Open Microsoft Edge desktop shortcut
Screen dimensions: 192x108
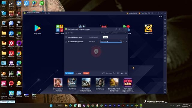point(19,65)
